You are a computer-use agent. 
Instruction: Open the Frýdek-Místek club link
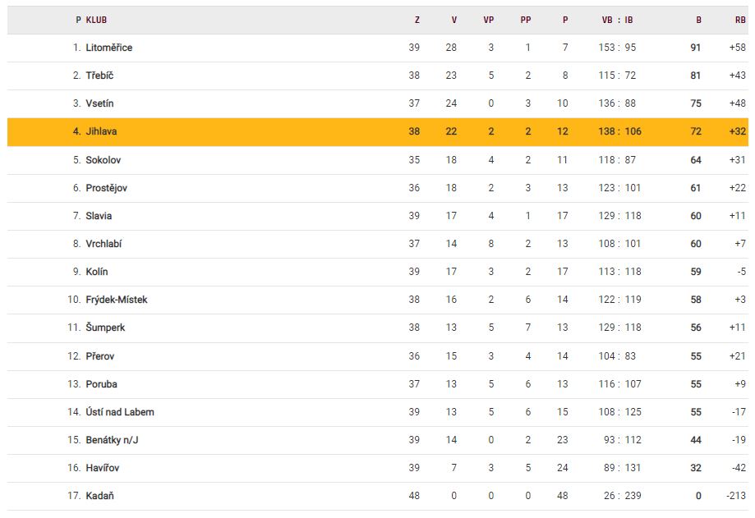(x=116, y=300)
